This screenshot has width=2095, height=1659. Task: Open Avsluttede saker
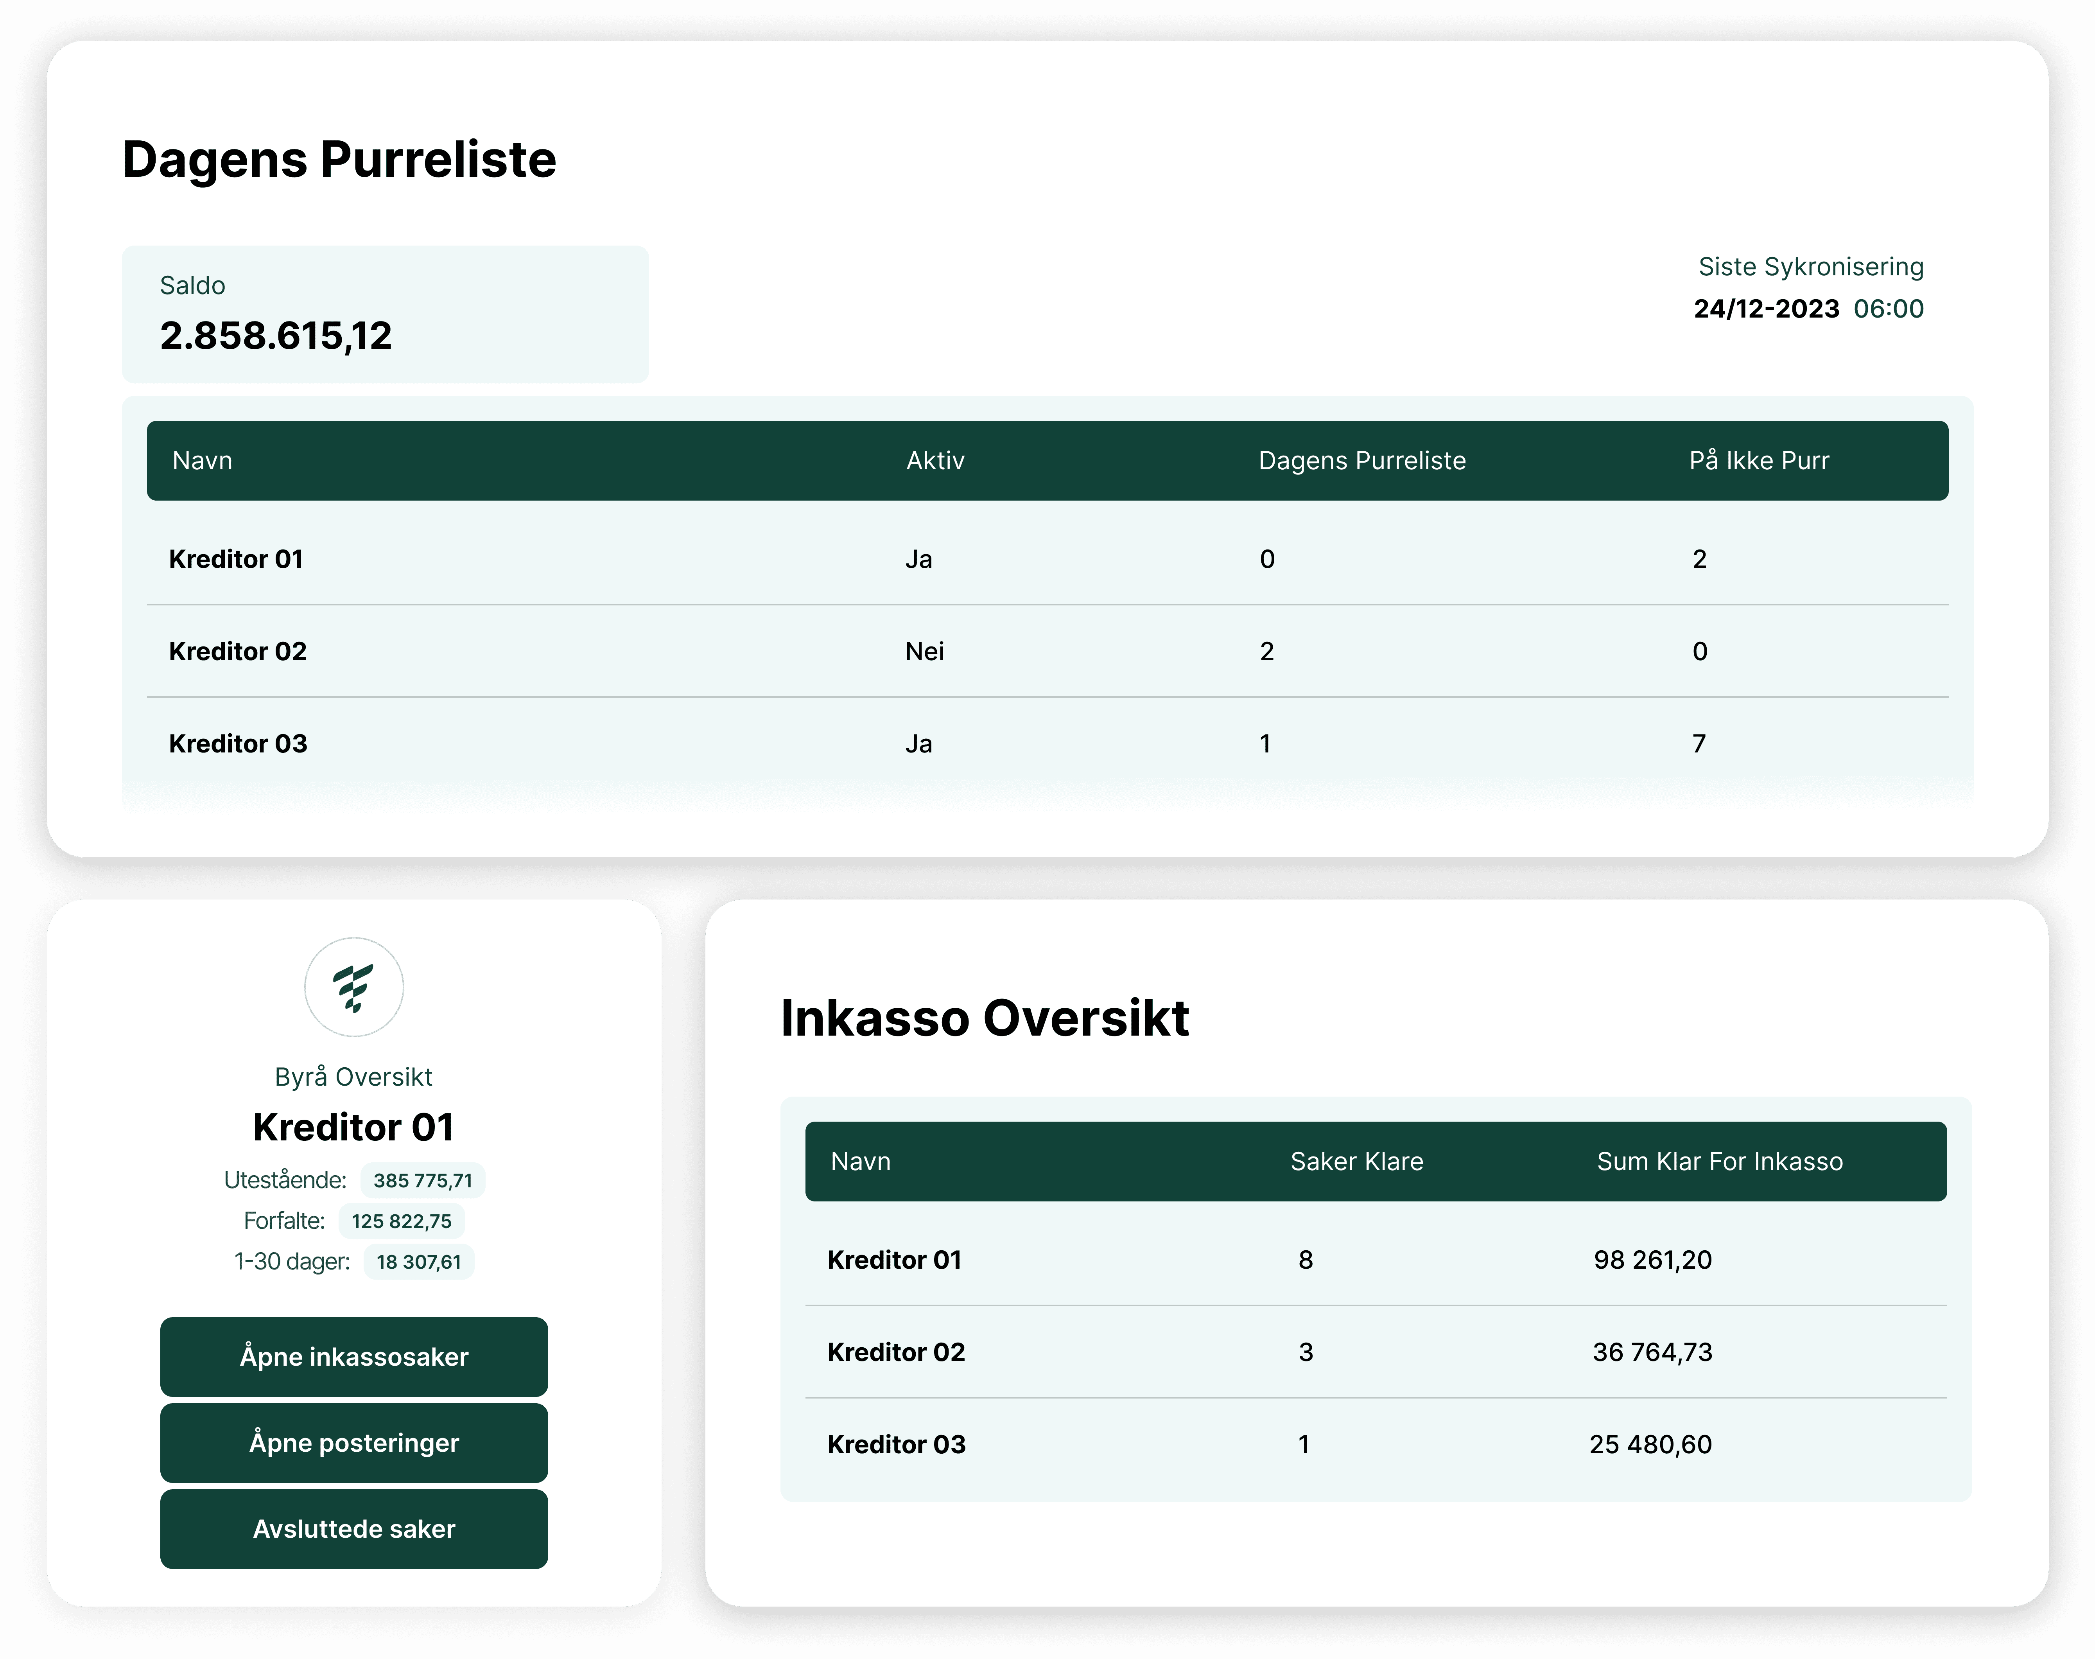pyautogui.click(x=353, y=1529)
